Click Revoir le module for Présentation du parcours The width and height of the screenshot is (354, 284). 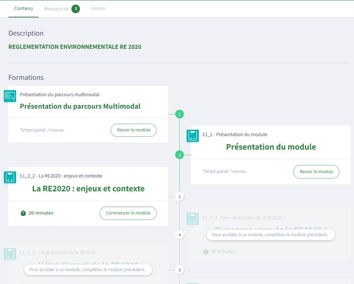(133, 130)
